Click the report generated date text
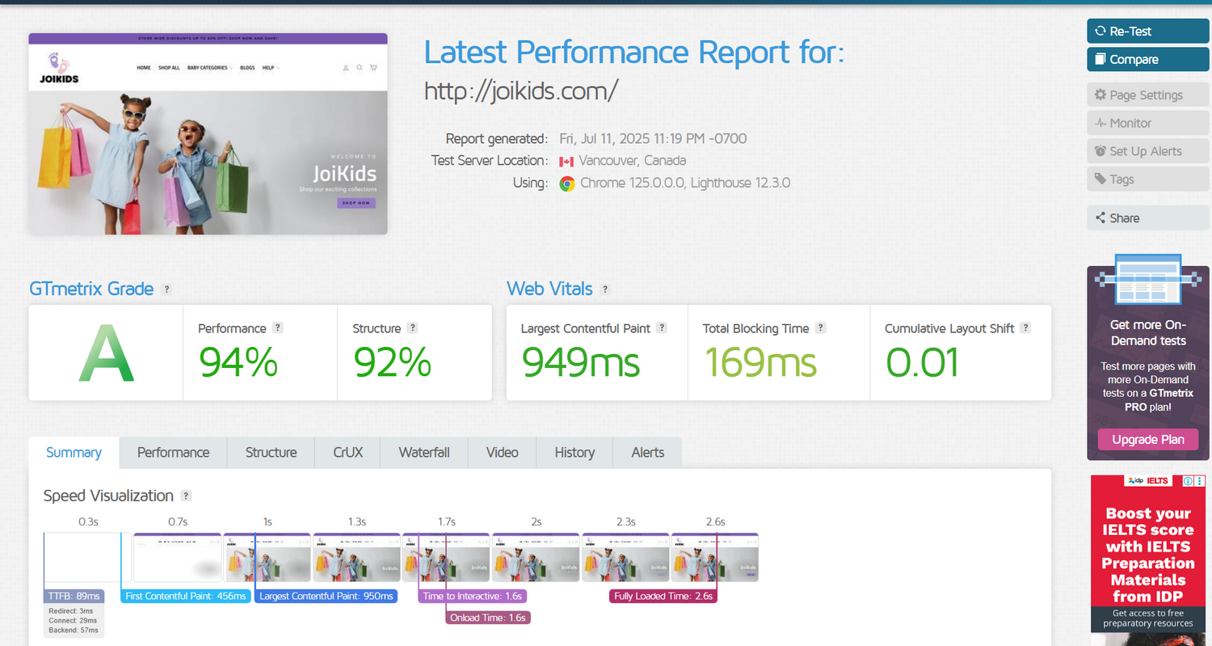 click(x=653, y=138)
